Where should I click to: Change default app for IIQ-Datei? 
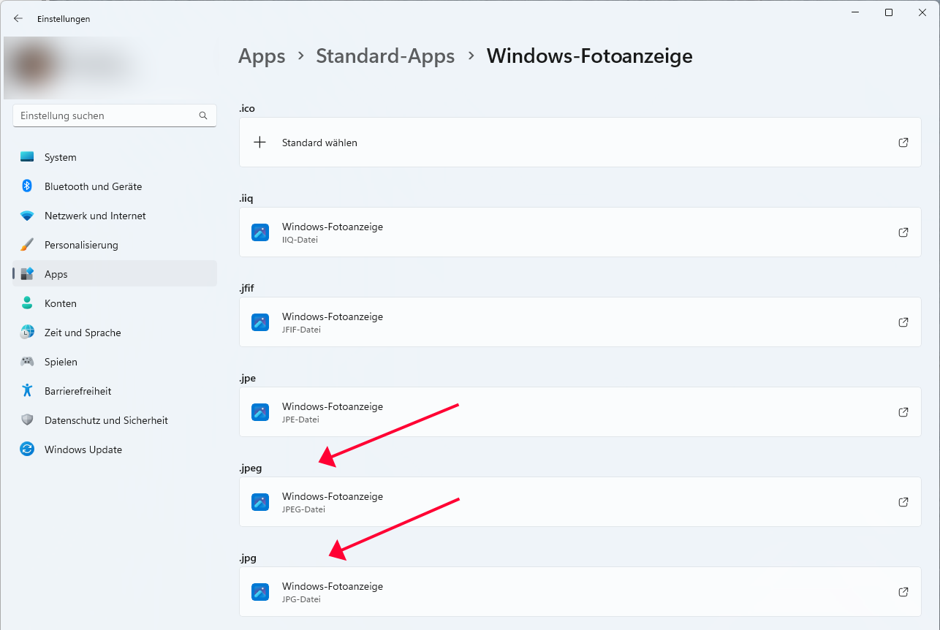click(x=580, y=232)
